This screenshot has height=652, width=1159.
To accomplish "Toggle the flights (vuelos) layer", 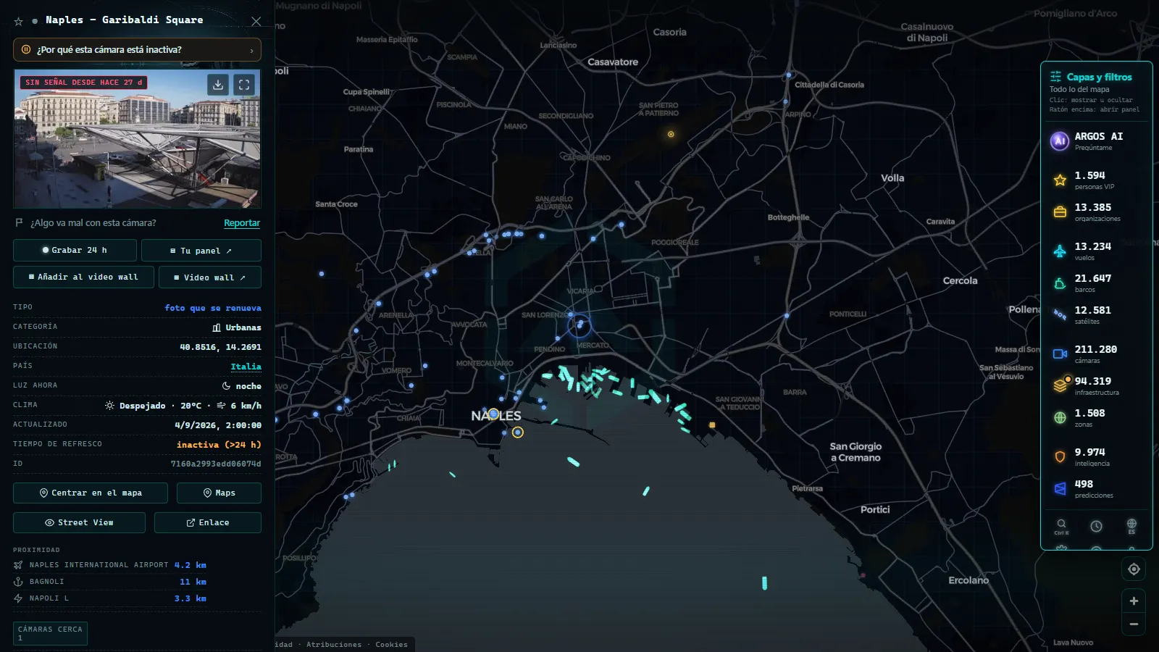I will (1096, 251).
